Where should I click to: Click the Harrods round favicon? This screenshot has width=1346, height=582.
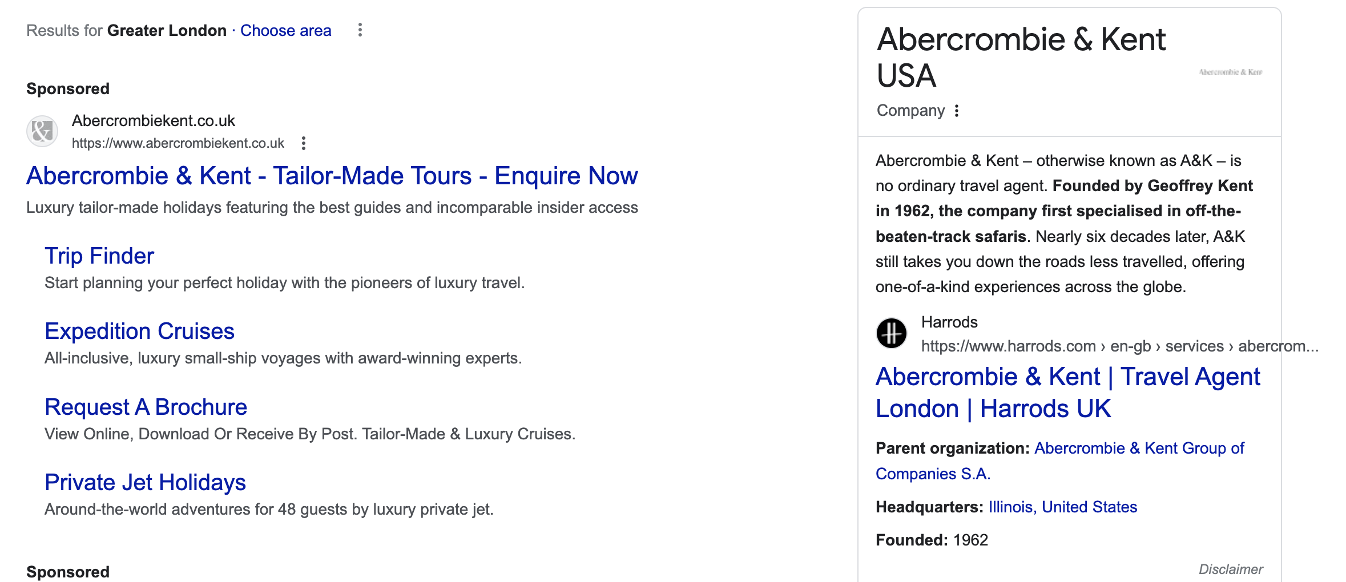892,333
